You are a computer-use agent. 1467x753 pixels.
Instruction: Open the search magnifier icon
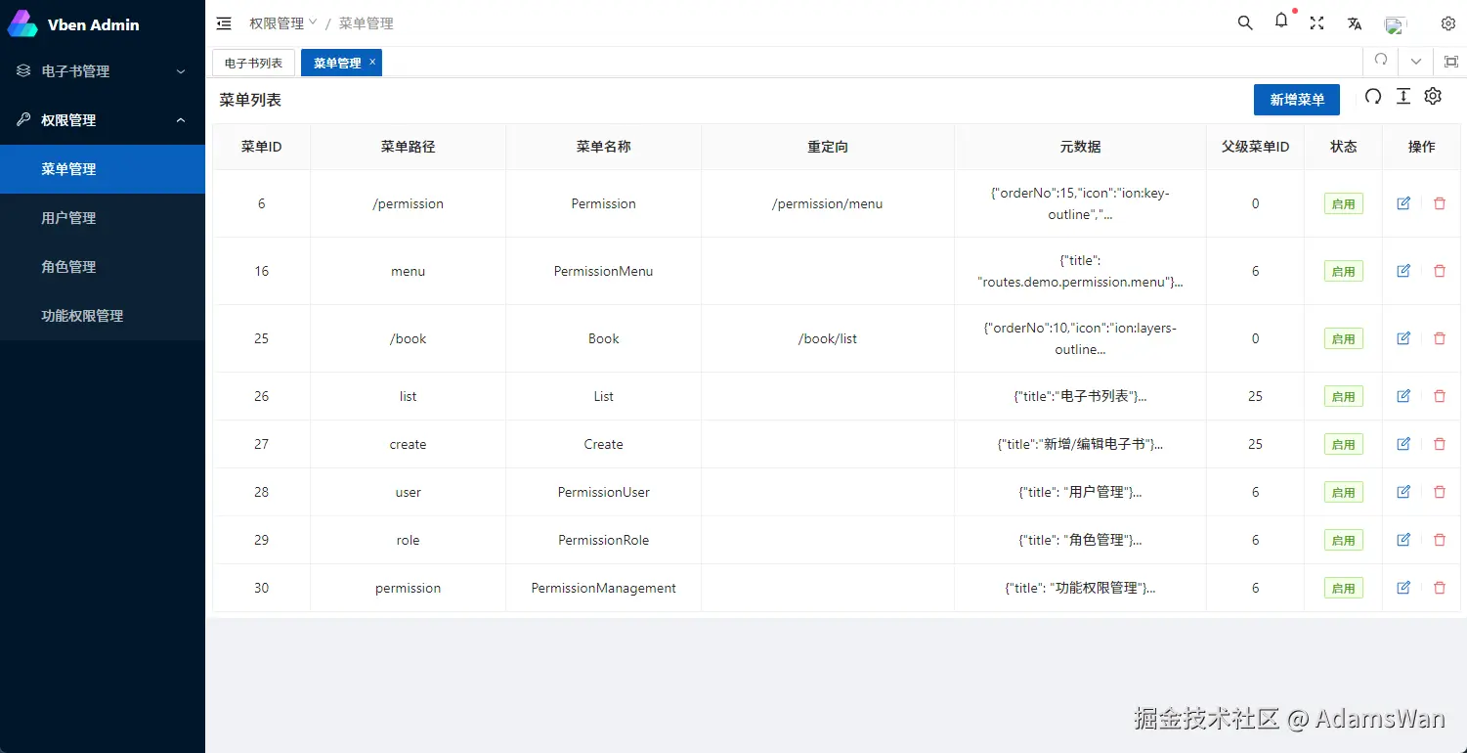[x=1245, y=23]
